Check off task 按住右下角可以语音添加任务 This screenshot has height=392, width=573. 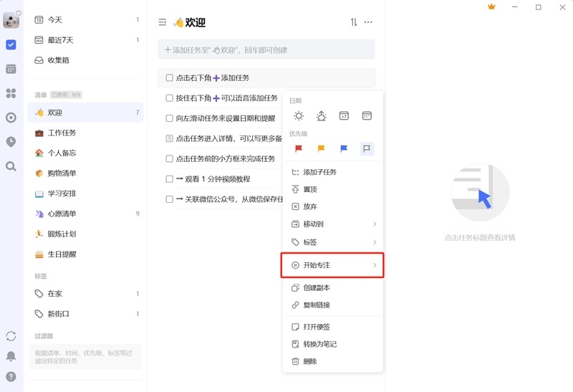pyautogui.click(x=169, y=98)
